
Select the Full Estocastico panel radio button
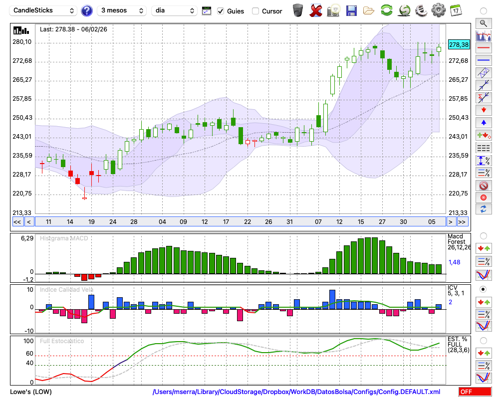pos(483,341)
